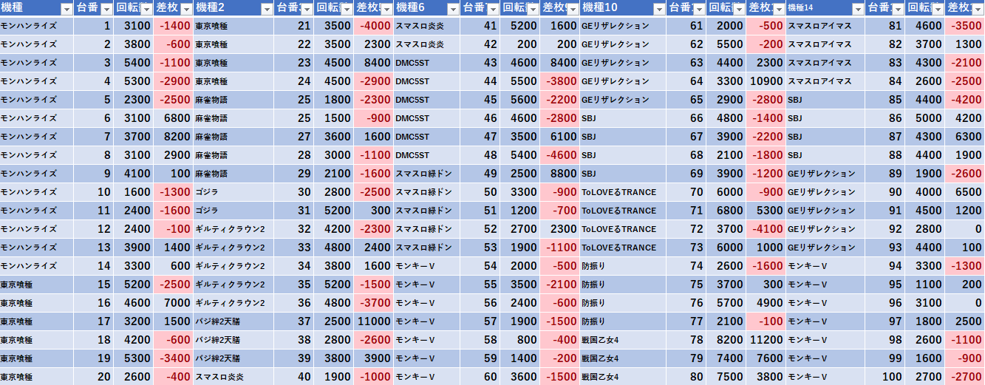
Task: Select スマスロ緑ドン cell in row 49
Action: tap(426, 174)
